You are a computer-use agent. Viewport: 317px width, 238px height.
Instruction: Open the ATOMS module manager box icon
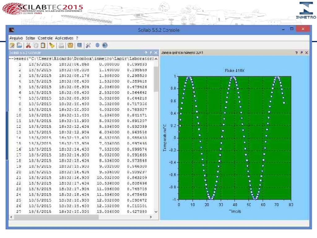point(70,45)
